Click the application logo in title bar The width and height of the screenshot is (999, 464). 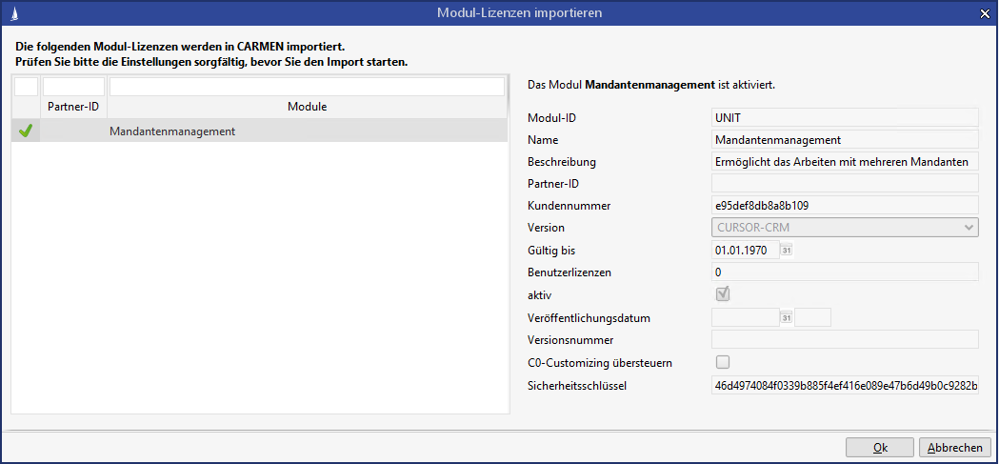point(12,12)
